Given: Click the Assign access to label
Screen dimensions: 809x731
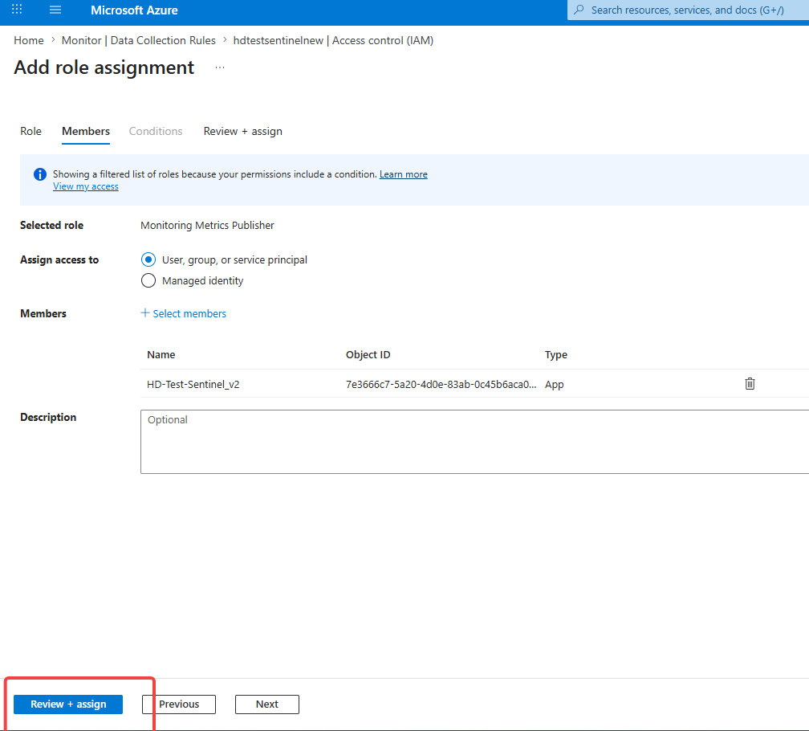Looking at the screenshot, I should [59, 259].
